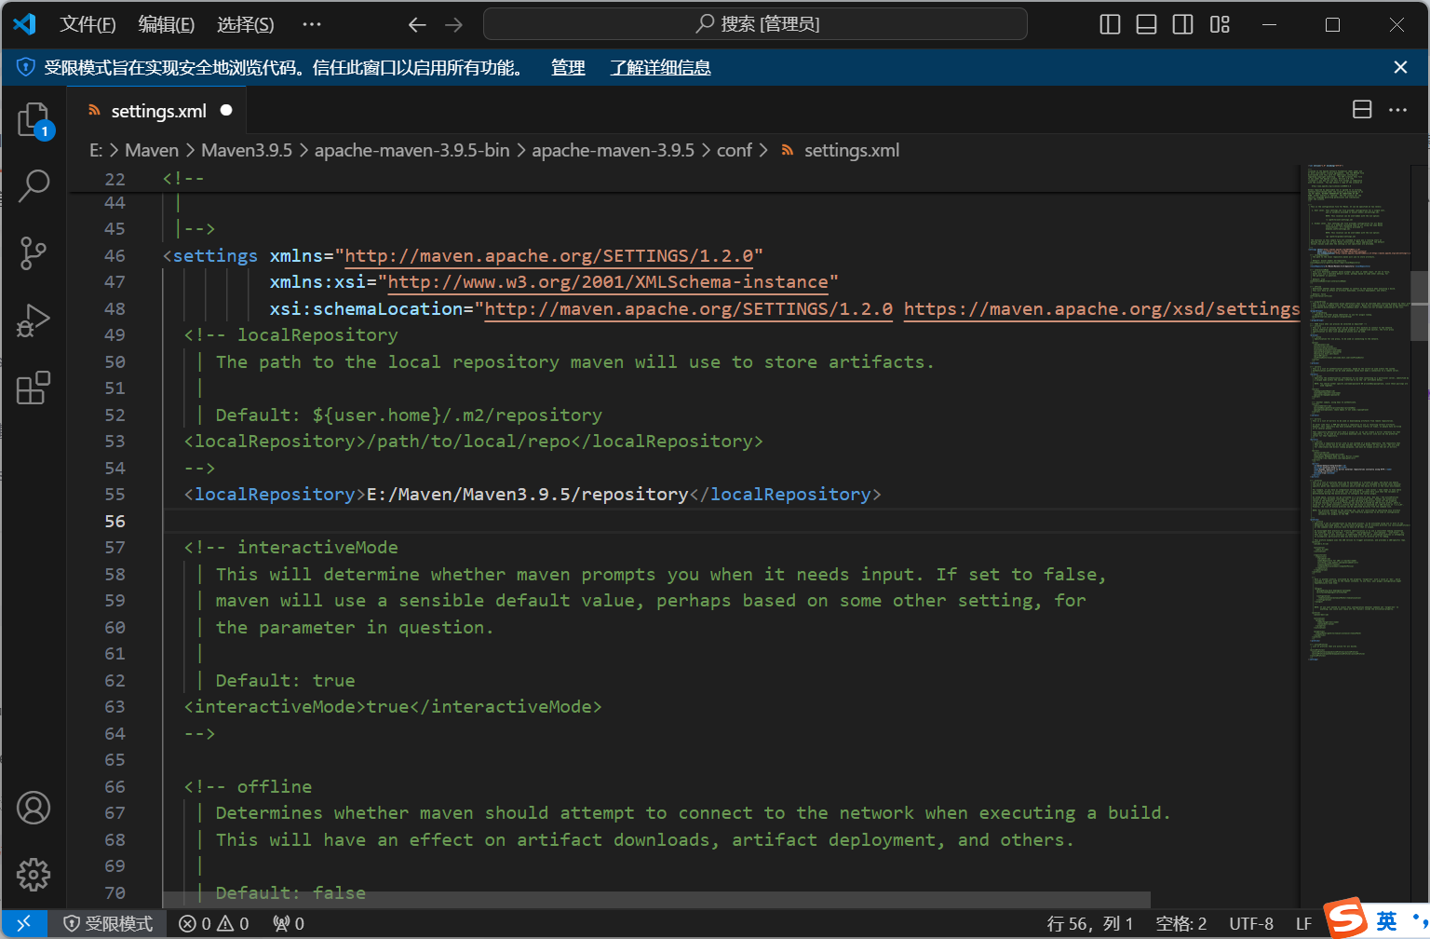Select the settings.xml editor tab

click(x=158, y=111)
